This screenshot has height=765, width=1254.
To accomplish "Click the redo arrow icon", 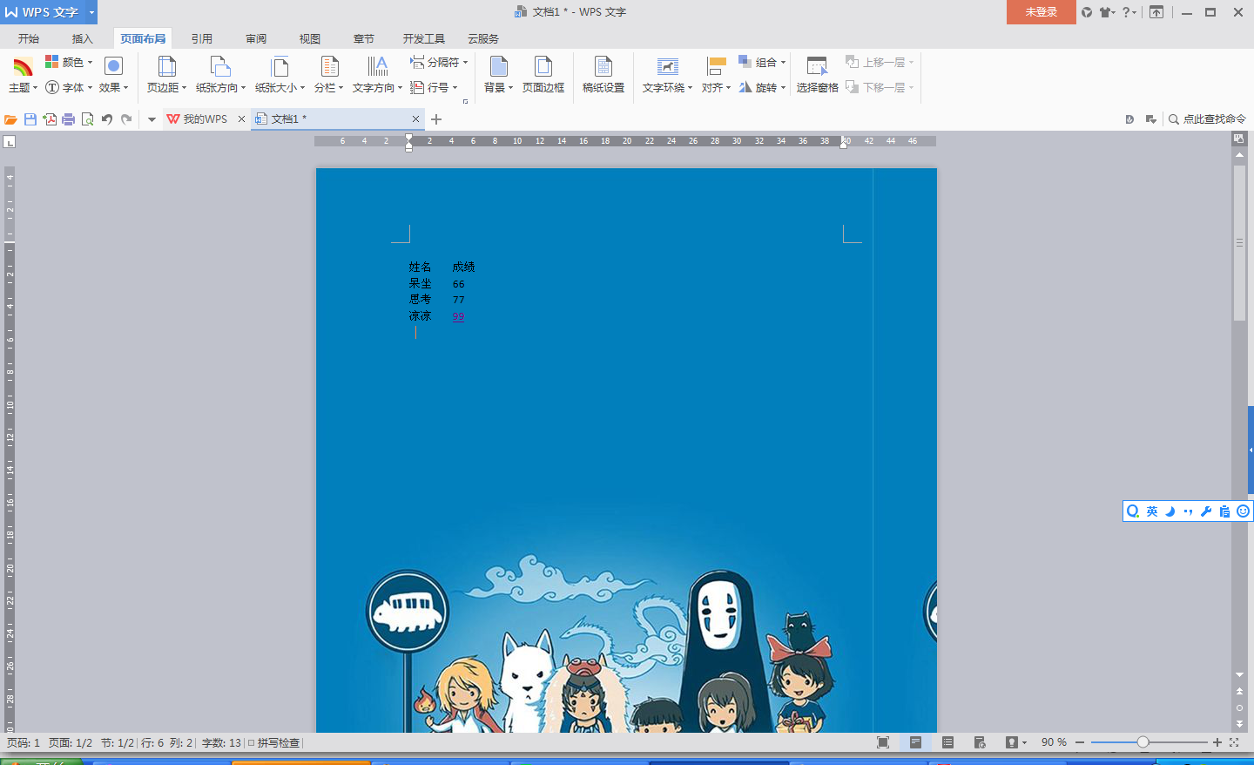I will coord(126,119).
